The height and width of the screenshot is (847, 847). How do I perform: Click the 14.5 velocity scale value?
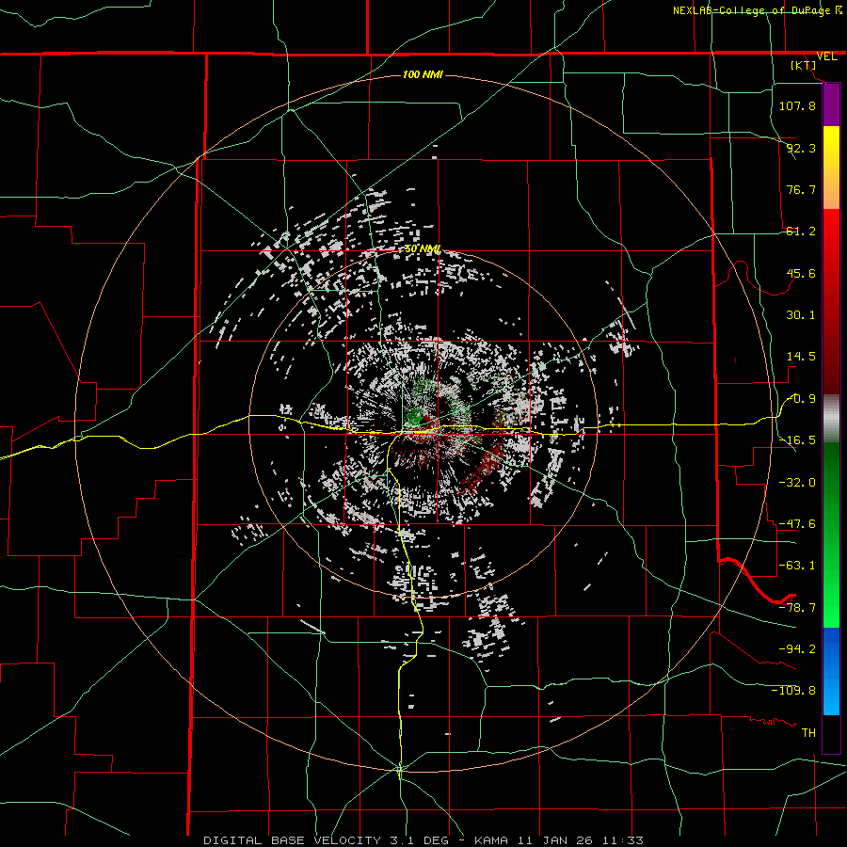click(801, 357)
